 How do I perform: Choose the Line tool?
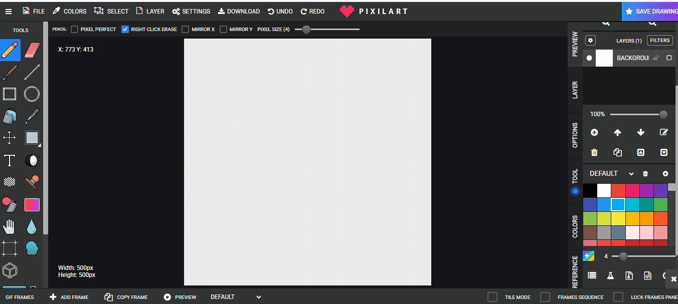[x=32, y=72]
